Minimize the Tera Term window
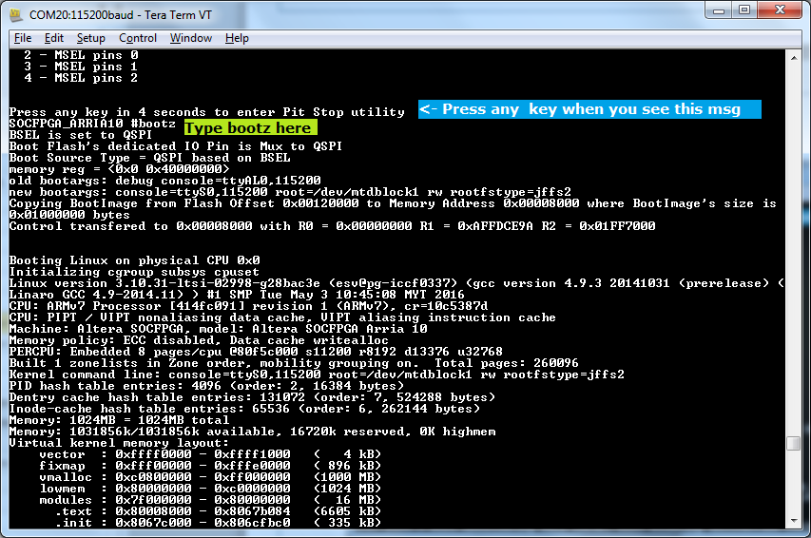 coord(719,10)
